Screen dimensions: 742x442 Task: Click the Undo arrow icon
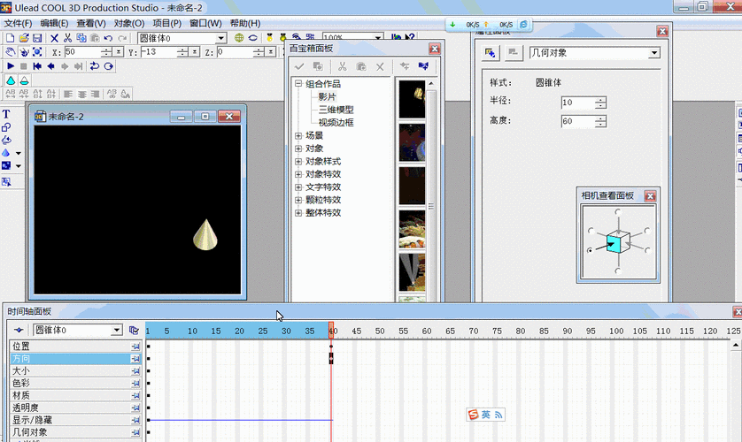point(108,38)
